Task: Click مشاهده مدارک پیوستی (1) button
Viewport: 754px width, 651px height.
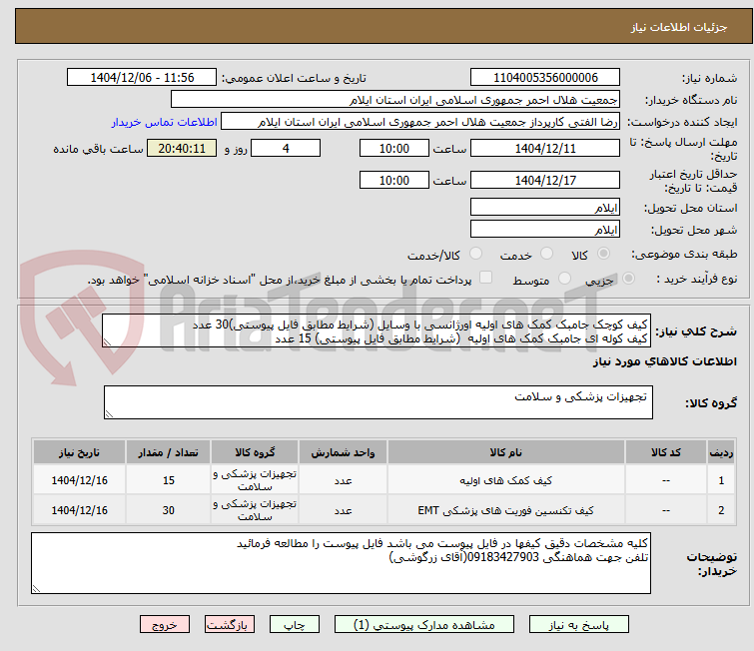Action: pos(424,625)
